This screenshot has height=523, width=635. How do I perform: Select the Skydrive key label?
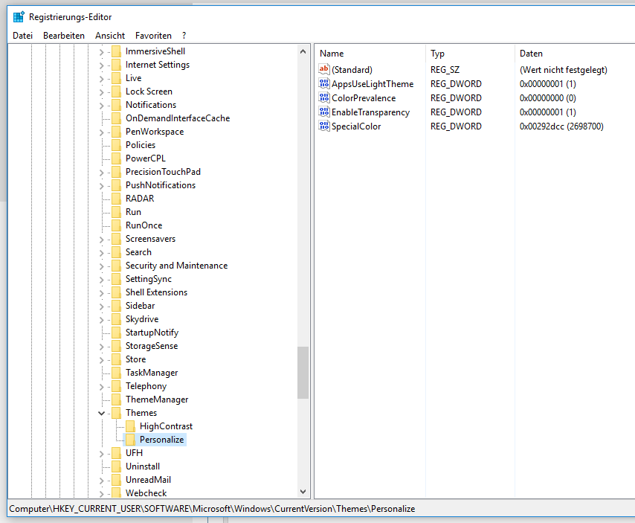[142, 319]
